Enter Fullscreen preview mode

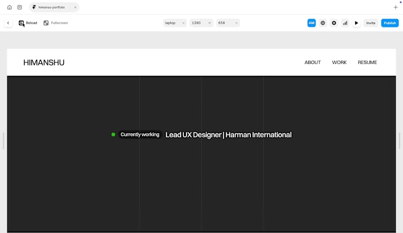[56, 23]
